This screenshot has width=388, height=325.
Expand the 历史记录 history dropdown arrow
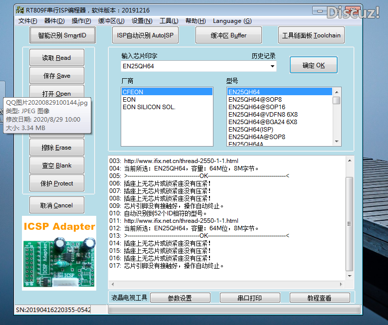point(272,66)
